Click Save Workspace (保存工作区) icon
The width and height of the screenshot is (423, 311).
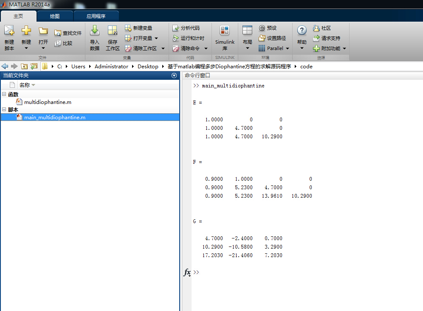point(113,31)
